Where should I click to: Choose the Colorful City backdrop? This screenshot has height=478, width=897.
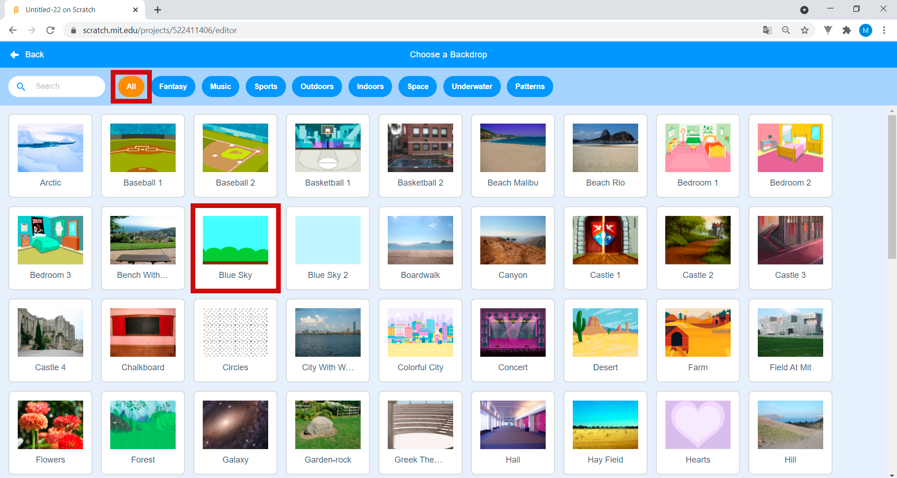tap(420, 340)
